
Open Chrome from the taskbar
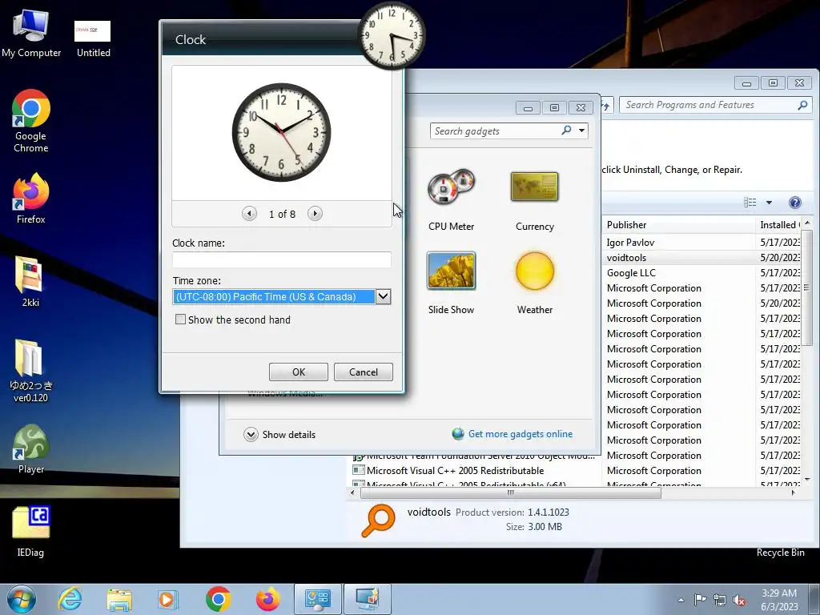tap(218, 599)
